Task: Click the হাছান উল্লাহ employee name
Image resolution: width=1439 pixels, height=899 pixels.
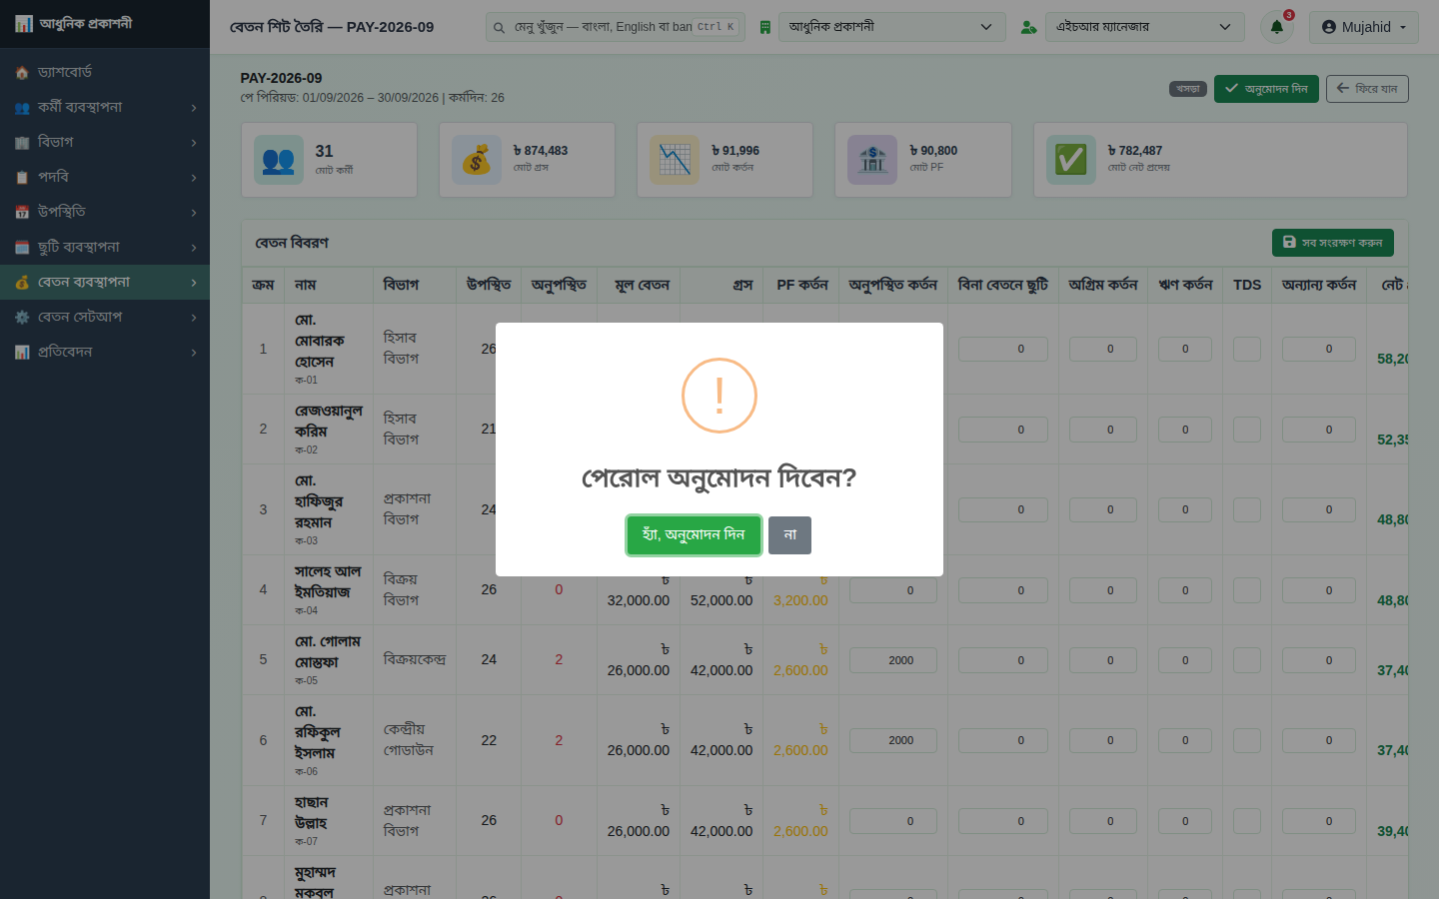Action: point(311,813)
